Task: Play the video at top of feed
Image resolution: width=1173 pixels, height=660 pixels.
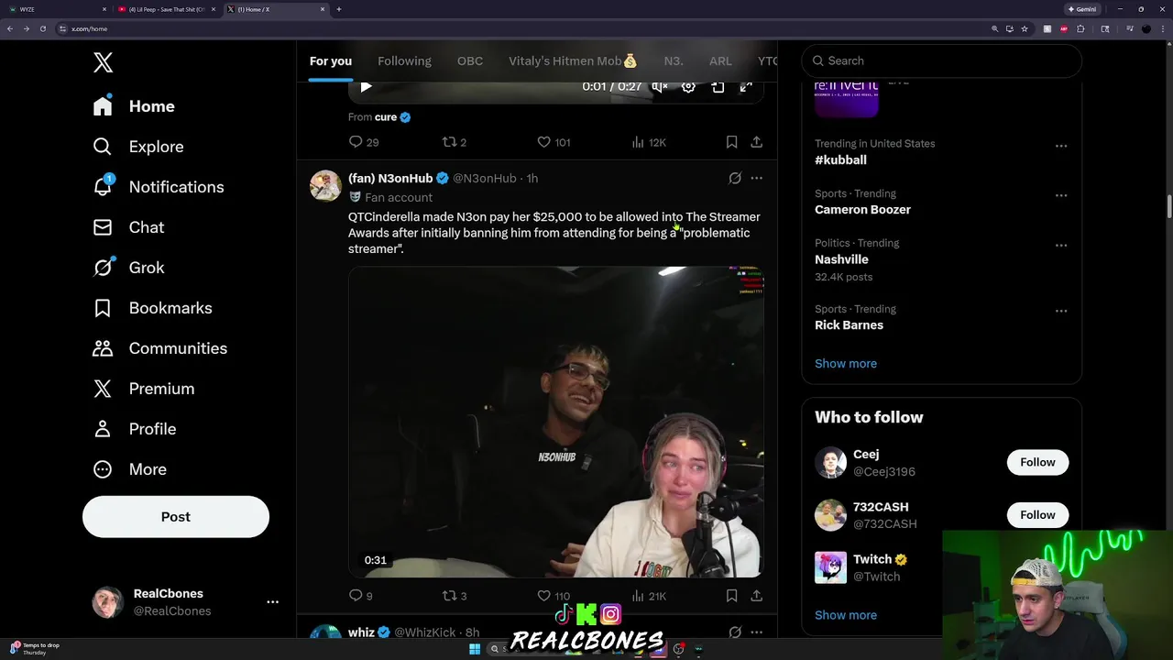Action: pos(366,87)
